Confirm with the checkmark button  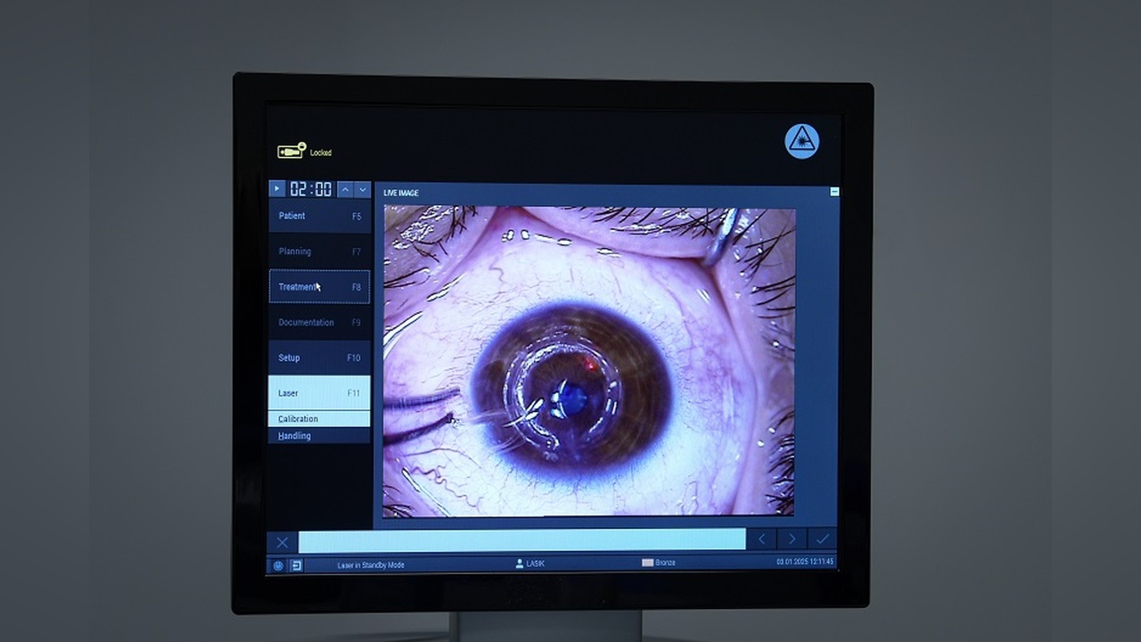coord(822,539)
